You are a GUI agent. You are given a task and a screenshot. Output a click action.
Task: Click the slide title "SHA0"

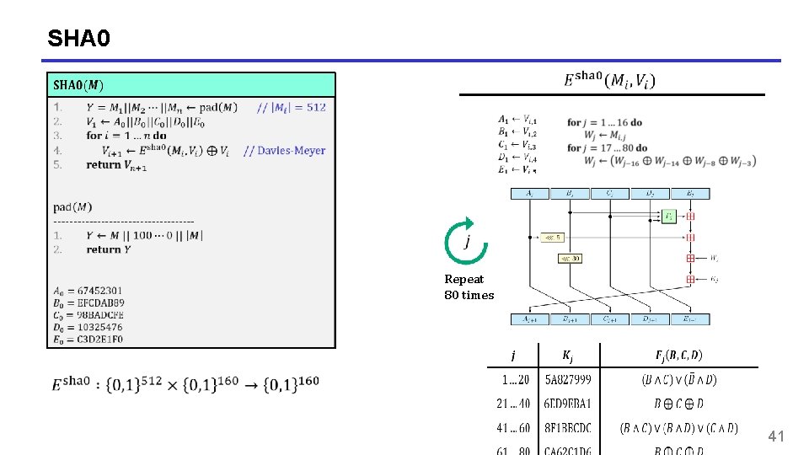pos(79,38)
